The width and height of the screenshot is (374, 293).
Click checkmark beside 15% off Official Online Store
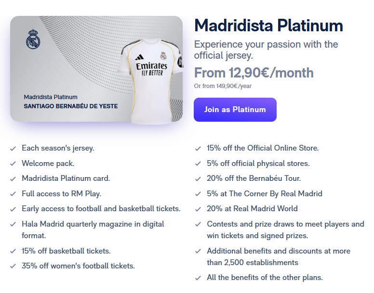(x=198, y=149)
